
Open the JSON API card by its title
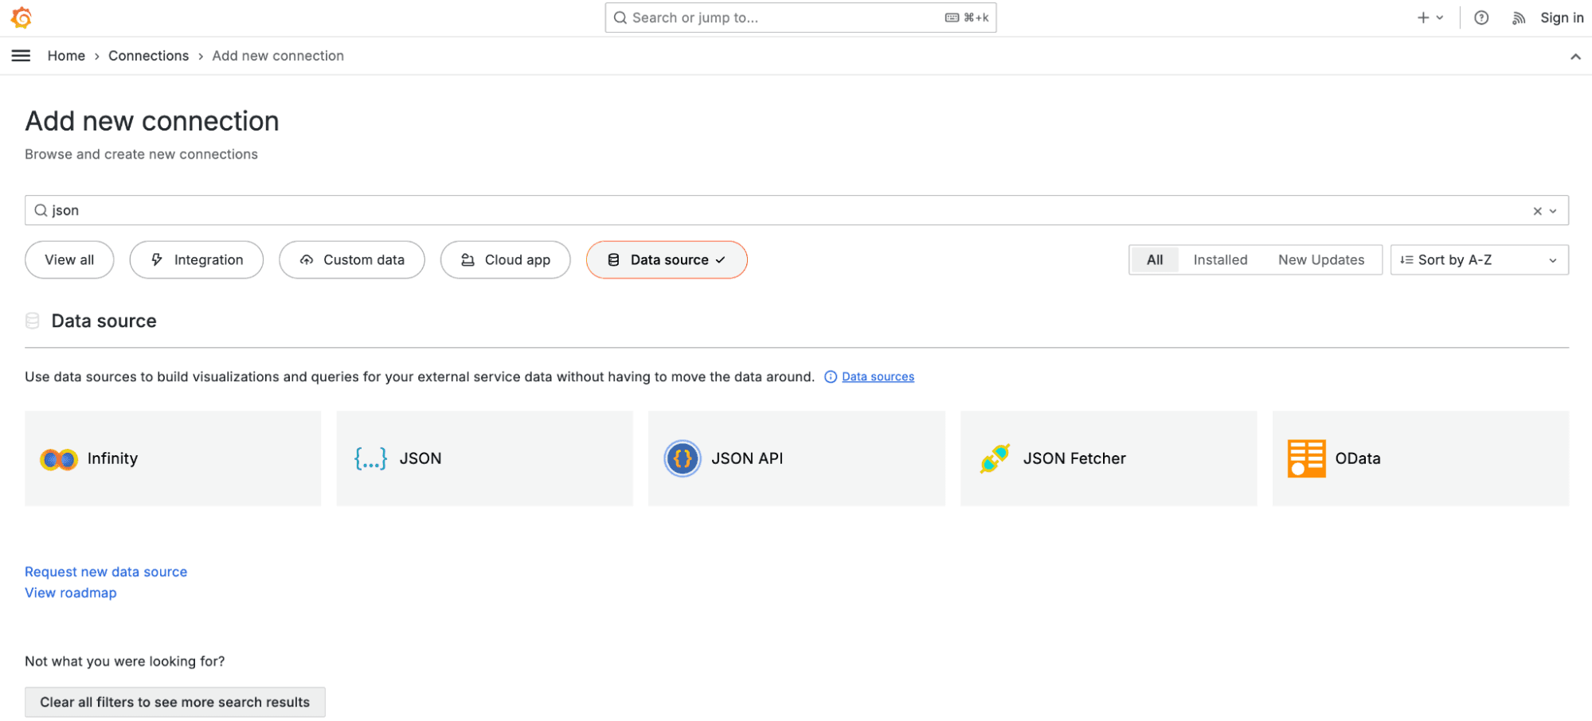click(x=747, y=459)
